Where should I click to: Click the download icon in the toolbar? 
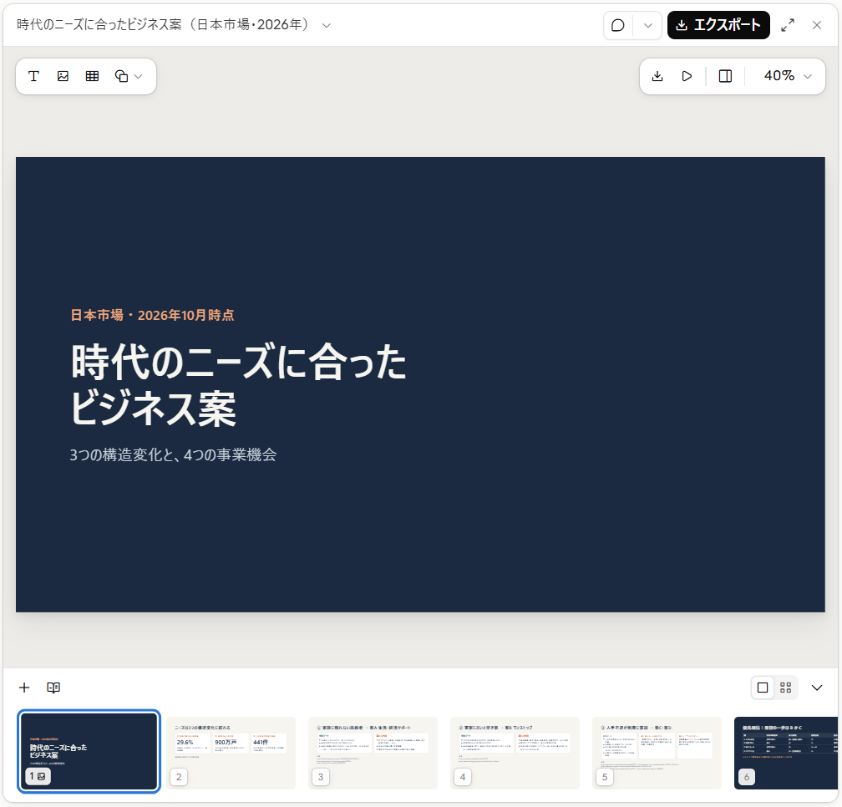tap(657, 76)
